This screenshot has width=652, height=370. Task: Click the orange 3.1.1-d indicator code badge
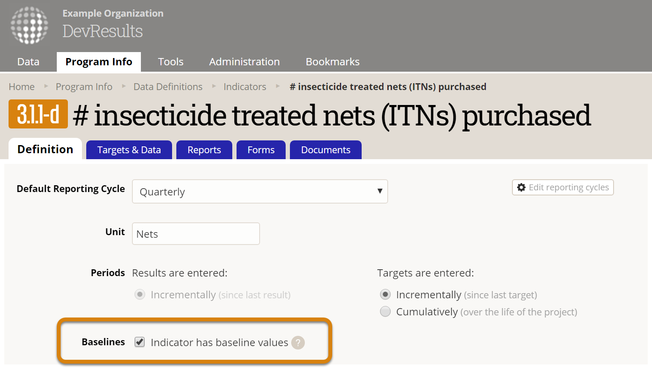tap(38, 114)
